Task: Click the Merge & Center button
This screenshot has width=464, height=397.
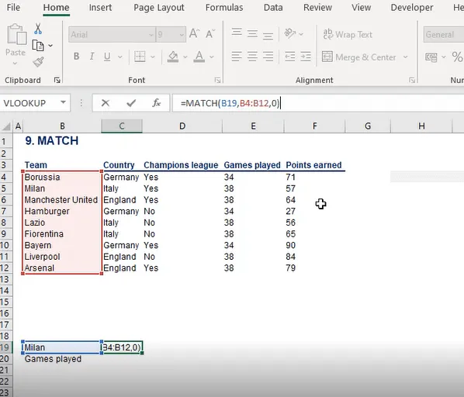Action: (x=358, y=57)
